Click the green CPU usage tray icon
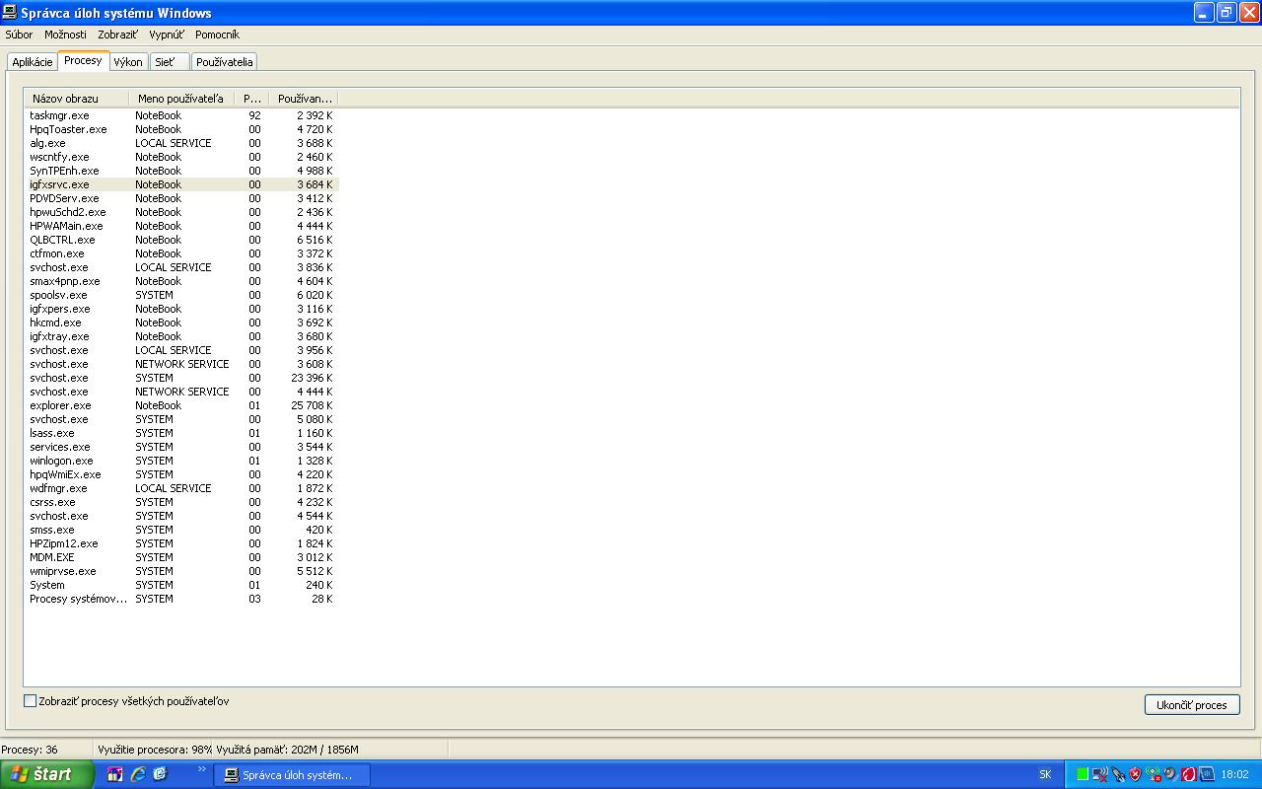The height and width of the screenshot is (789, 1262). 1083,774
